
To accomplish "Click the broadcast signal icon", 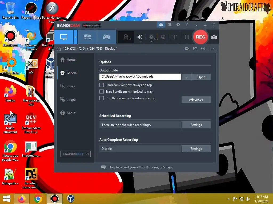I will point(203,49).
